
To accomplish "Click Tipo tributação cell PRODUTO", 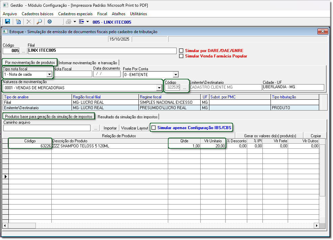I will pos(295,108).
